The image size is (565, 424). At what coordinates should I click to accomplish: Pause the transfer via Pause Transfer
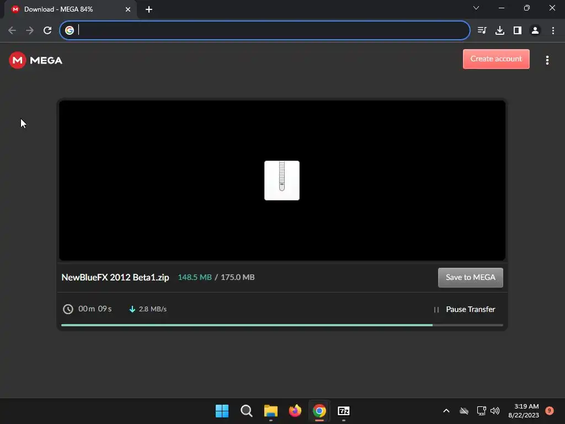tap(470, 309)
